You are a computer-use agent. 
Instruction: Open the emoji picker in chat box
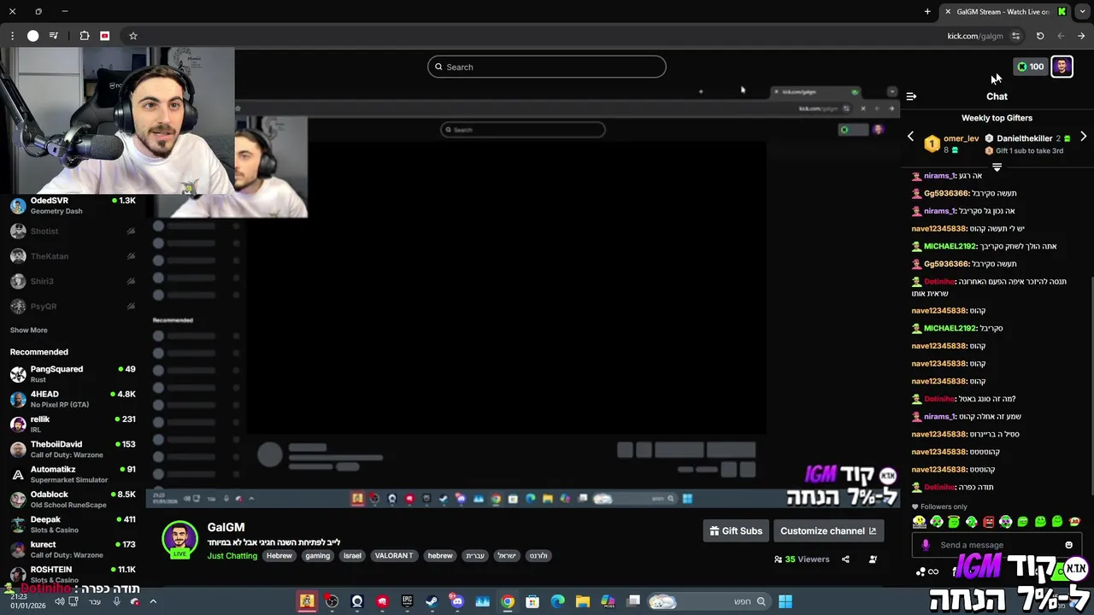click(1068, 545)
